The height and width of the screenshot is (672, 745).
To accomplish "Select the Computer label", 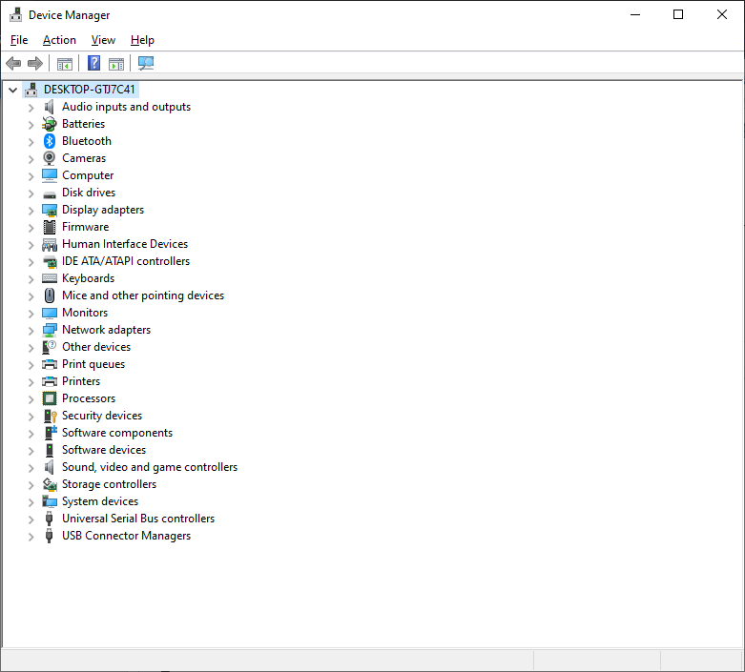I will point(88,175).
